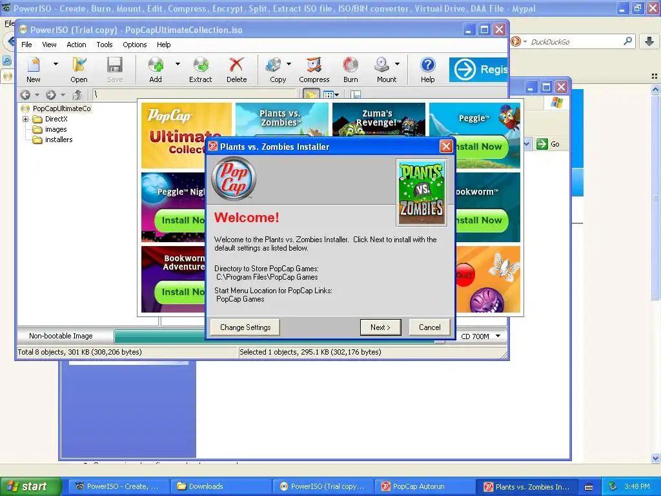Click Install Now under the Peggle tile

point(482,147)
